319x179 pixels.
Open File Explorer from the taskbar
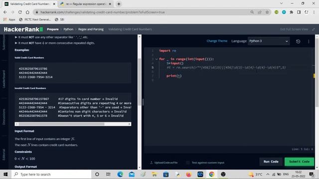point(155,175)
